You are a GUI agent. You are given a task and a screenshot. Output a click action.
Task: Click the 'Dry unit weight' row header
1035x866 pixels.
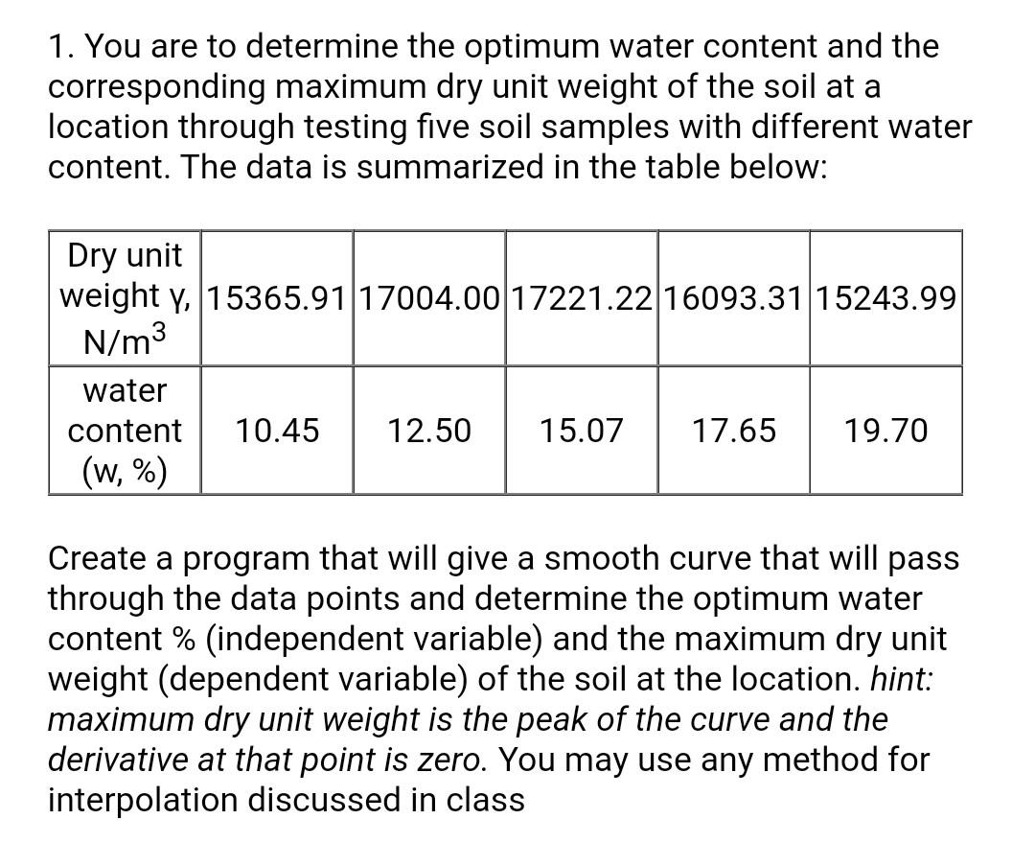pyautogui.click(x=125, y=298)
